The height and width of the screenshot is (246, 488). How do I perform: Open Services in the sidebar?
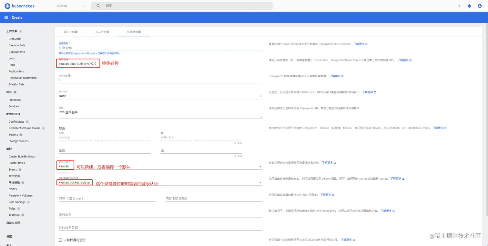pyautogui.click(x=14, y=106)
